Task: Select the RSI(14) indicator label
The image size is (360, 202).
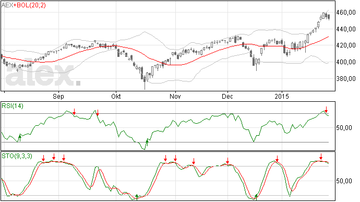Action: (x=13, y=106)
